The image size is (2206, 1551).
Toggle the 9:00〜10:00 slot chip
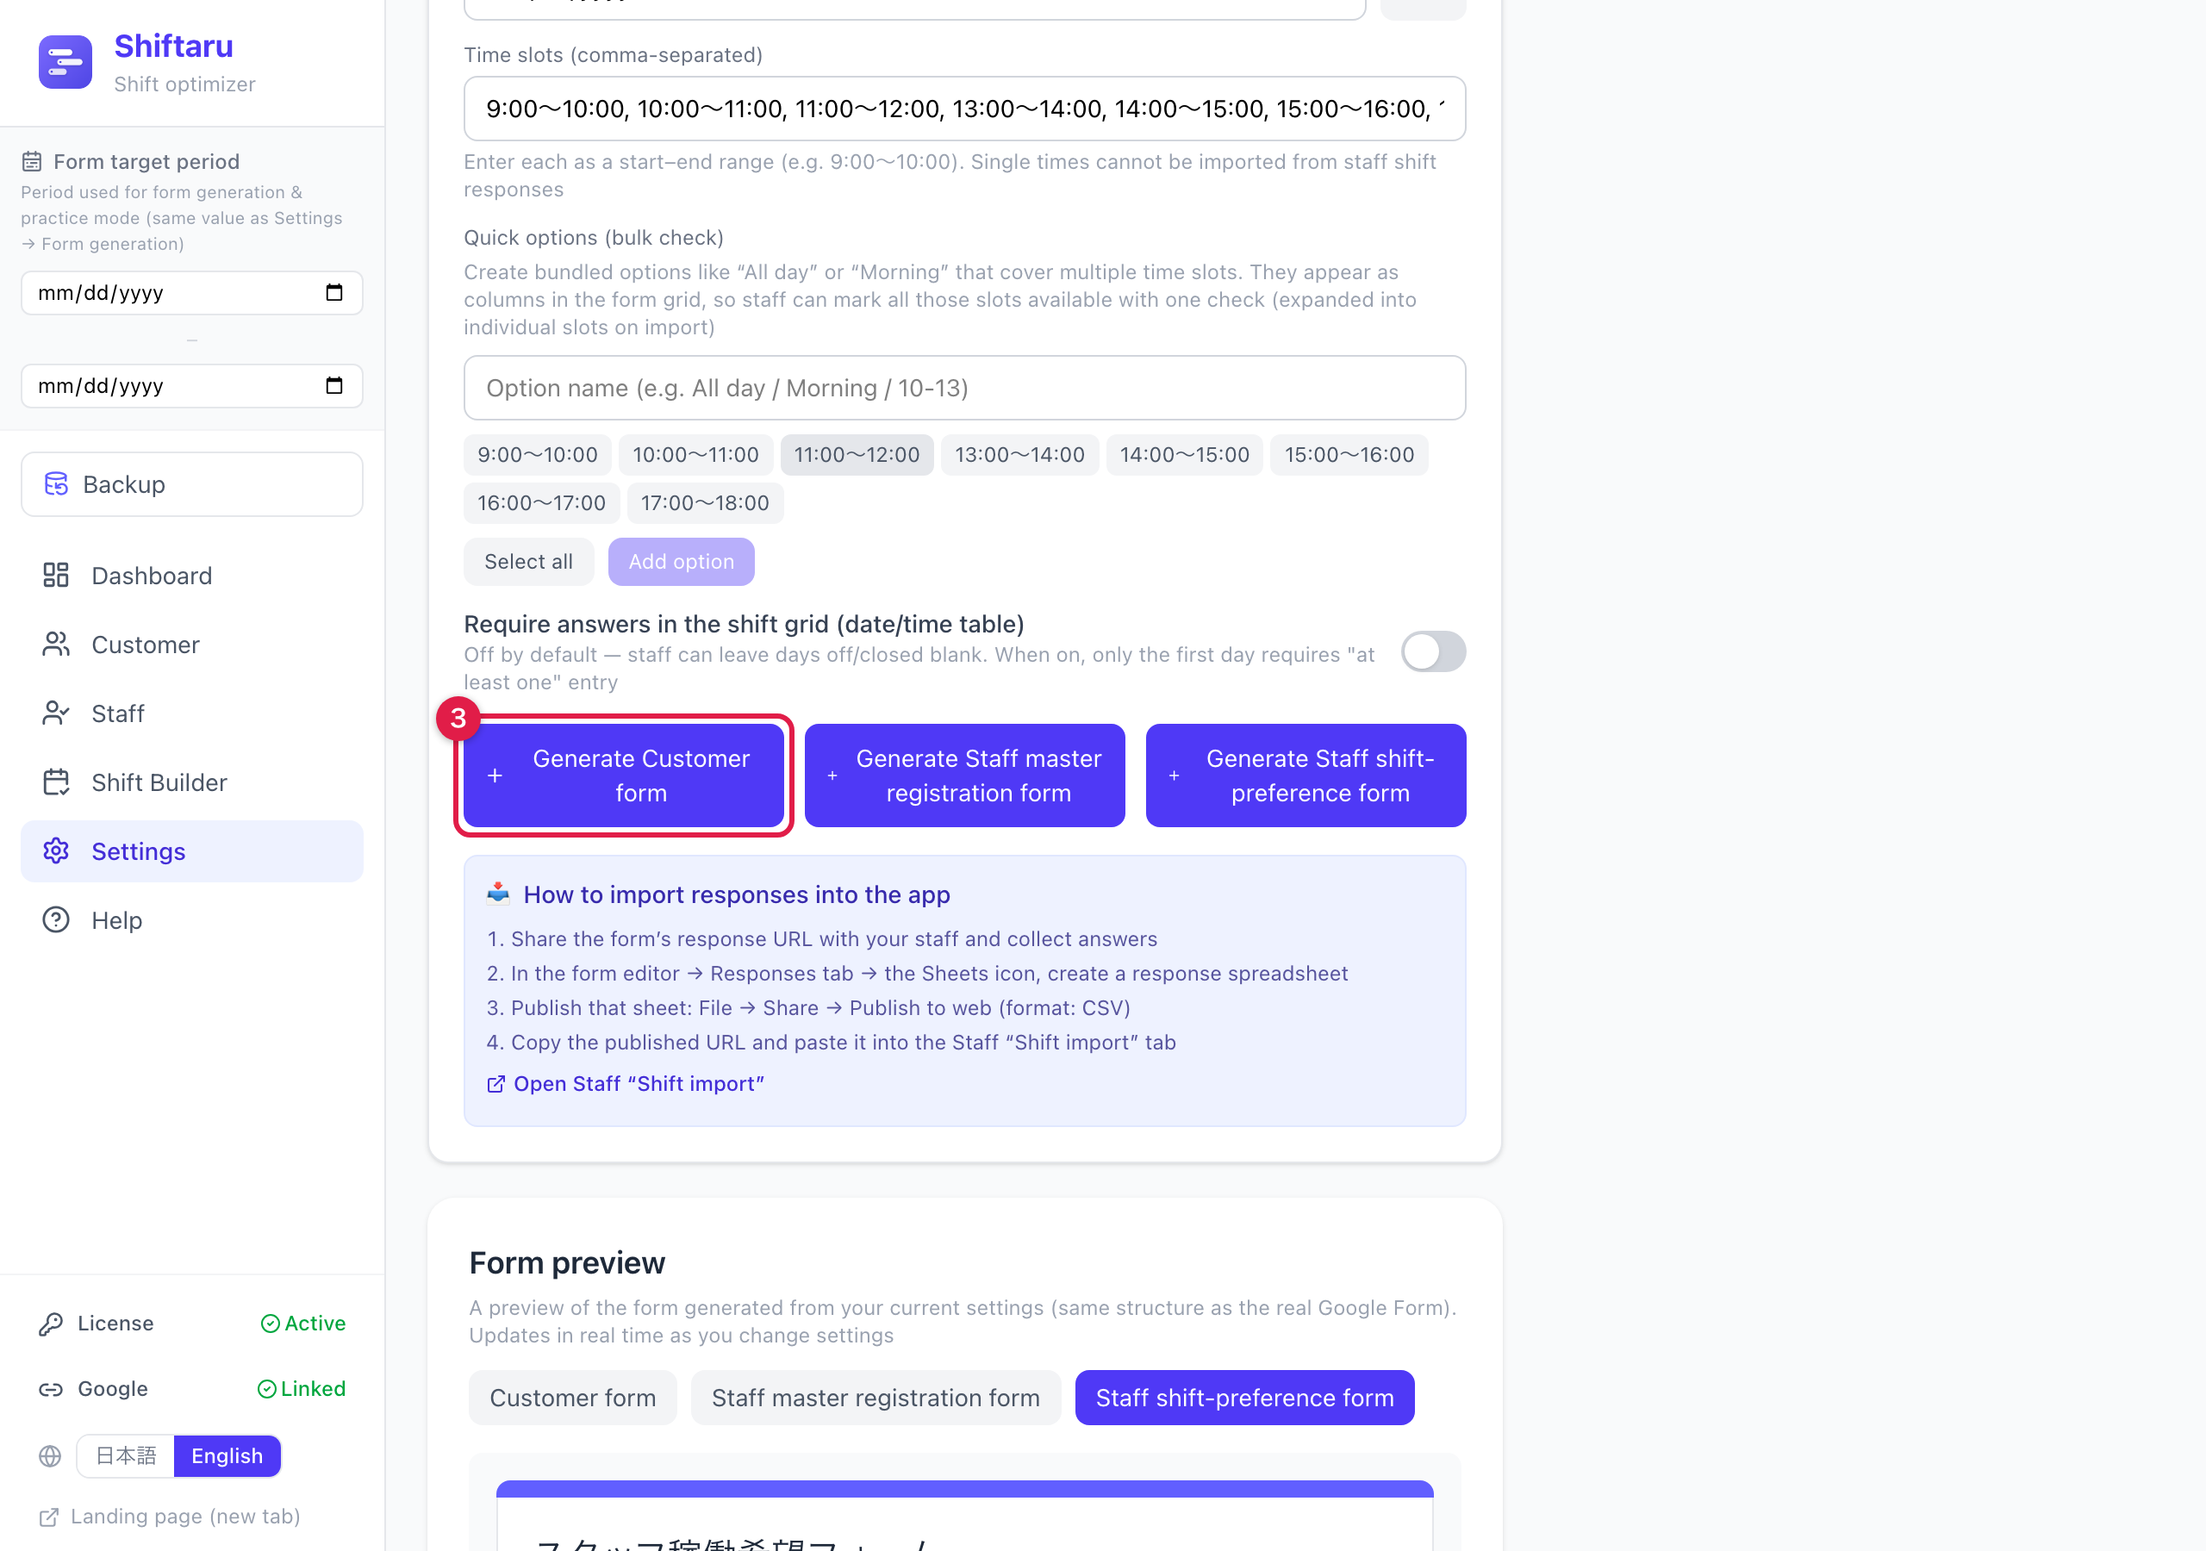pos(537,456)
